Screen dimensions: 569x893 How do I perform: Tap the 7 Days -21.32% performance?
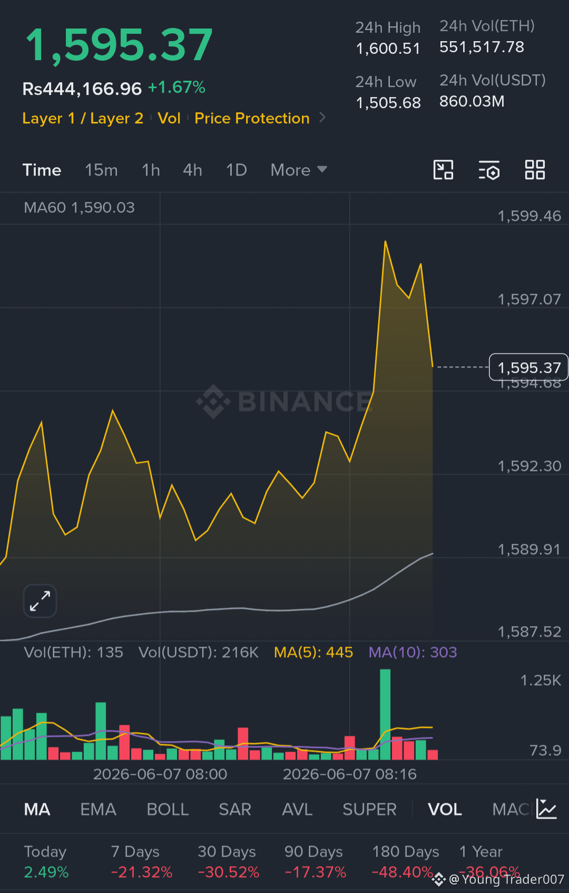click(x=141, y=862)
